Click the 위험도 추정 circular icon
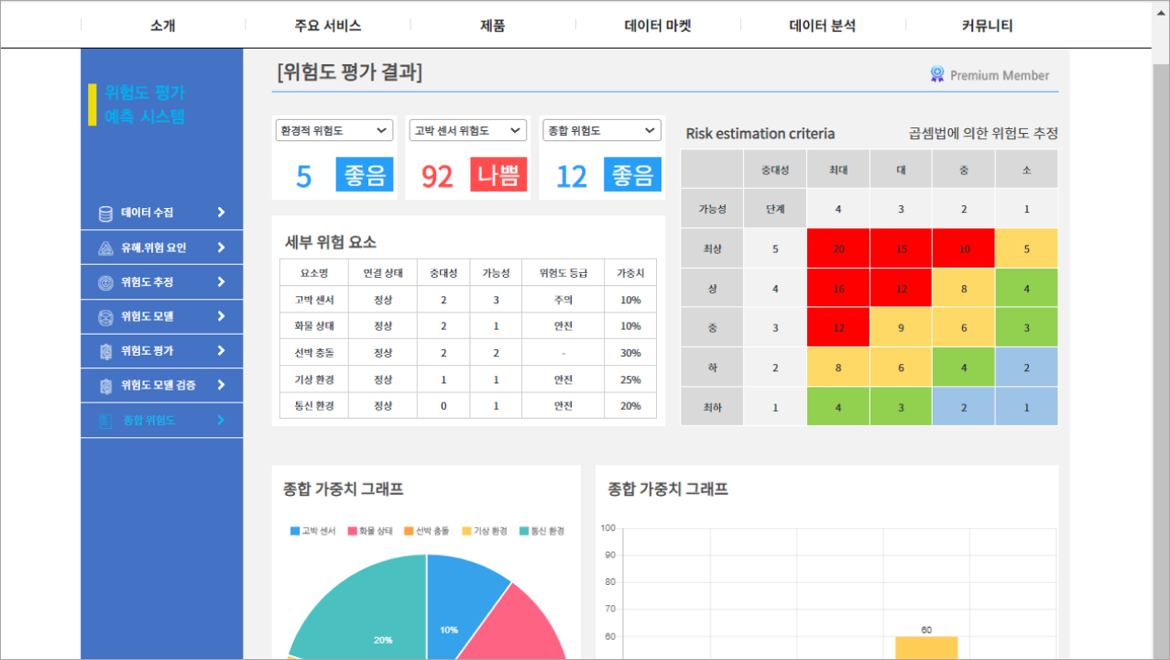The height and width of the screenshot is (660, 1170). pyautogui.click(x=105, y=282)
